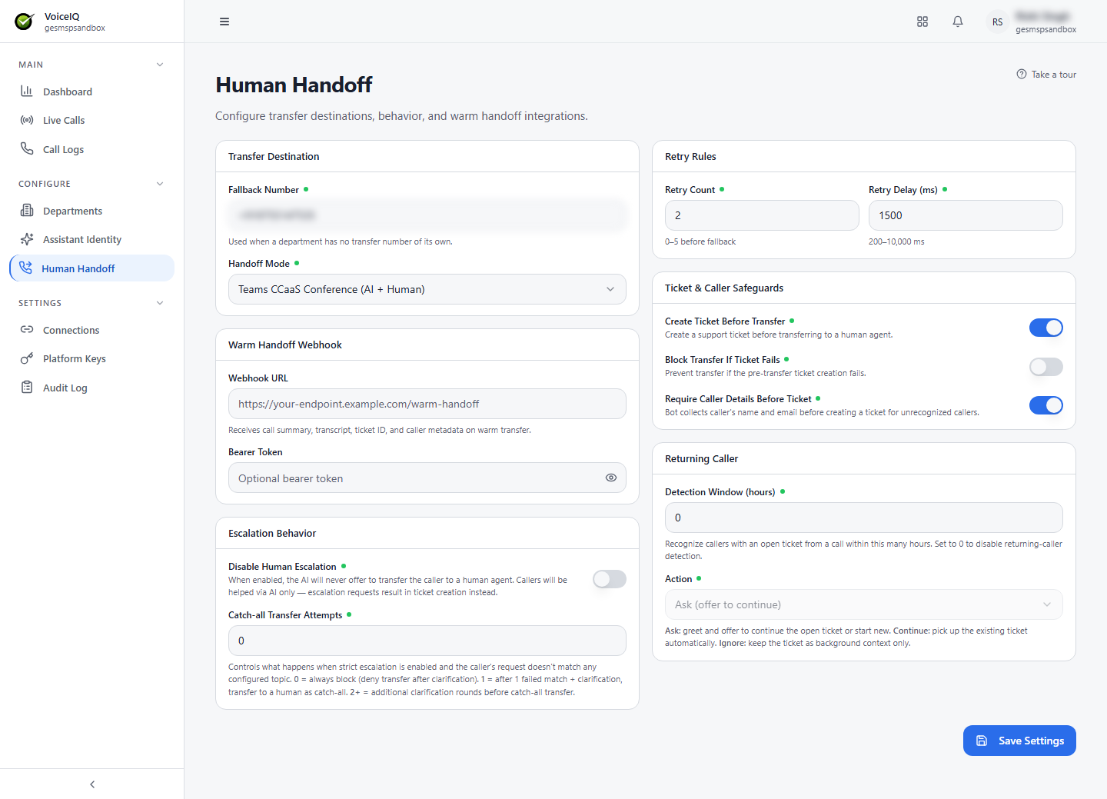Open the apps grid icon

[x=922, y=22]
